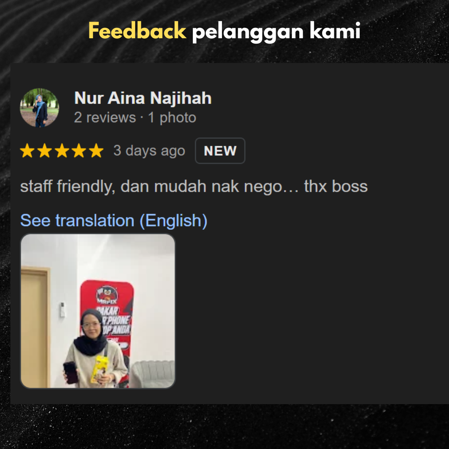449x449 pixels.
Task: Click the woman holding phone in photo
Action: point(93,349)
